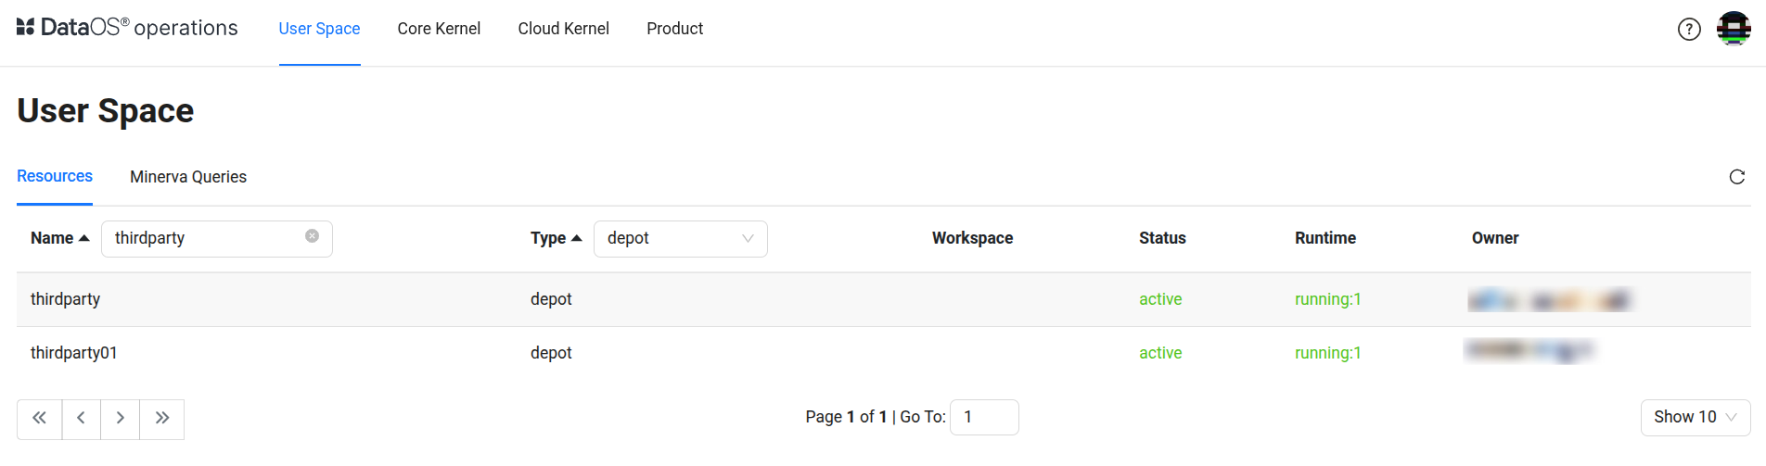Open the Cloud Kernel tab
The image size is (1766, 466).
(563, 29)
